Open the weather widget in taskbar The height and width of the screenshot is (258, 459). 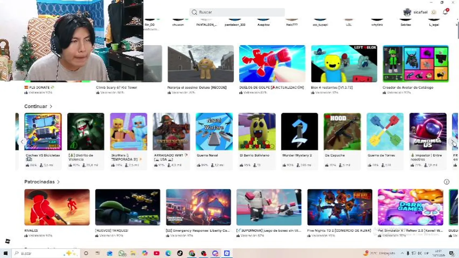pyautogui.click(x=379, y=253)
